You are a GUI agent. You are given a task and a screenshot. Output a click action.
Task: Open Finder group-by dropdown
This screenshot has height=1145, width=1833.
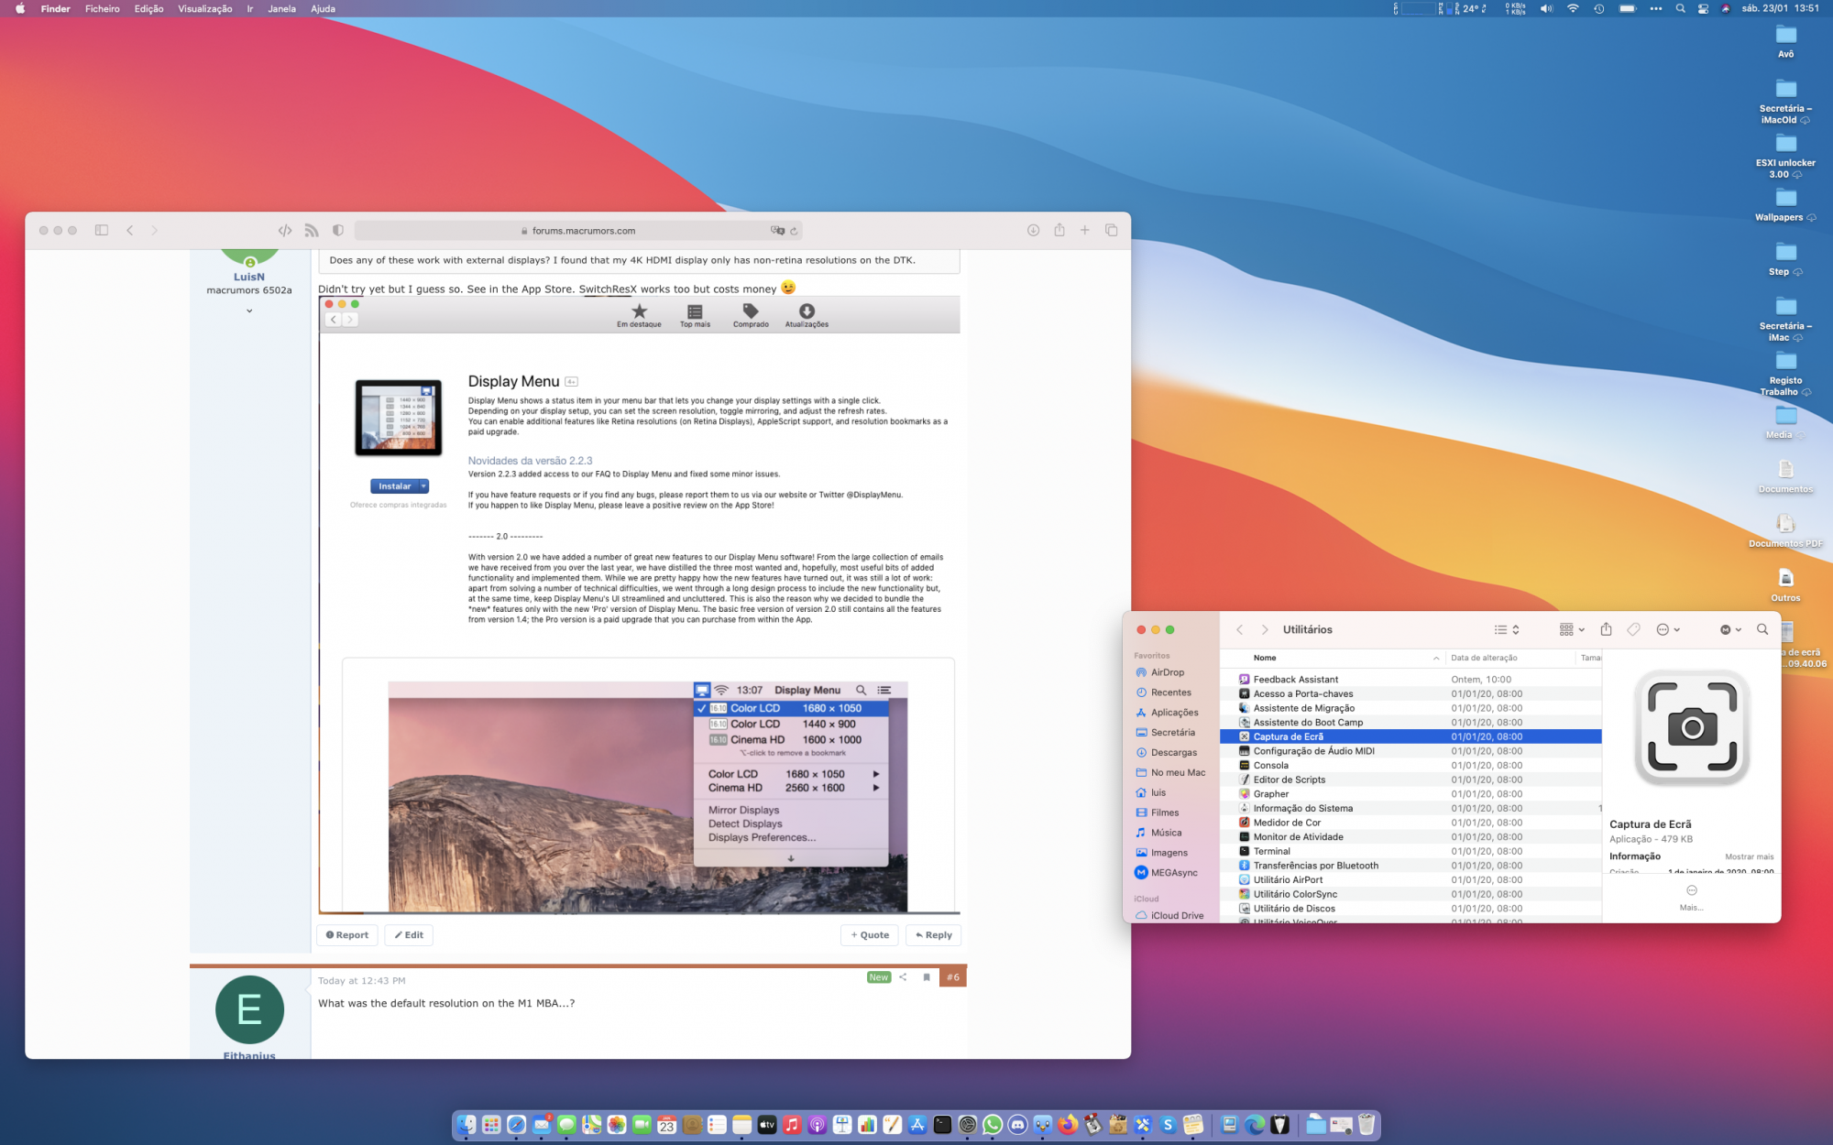[x=1571, y=629]
